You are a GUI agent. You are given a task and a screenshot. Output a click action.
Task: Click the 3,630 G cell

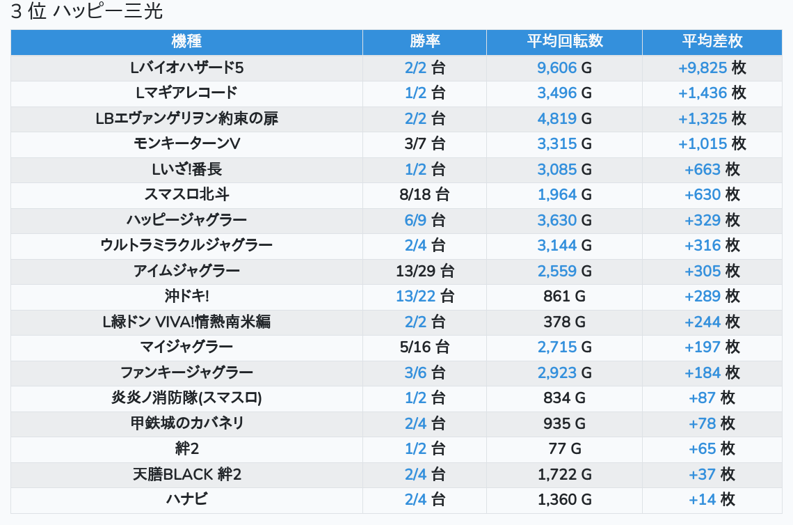pos(564,220)
